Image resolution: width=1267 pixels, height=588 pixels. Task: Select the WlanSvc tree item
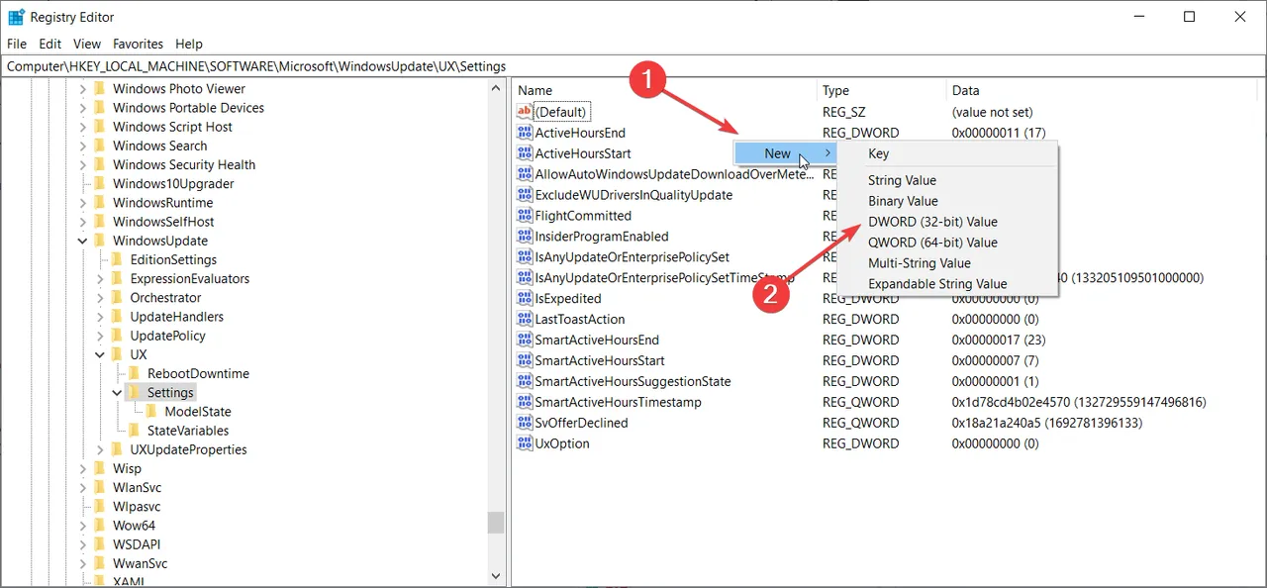137,488
